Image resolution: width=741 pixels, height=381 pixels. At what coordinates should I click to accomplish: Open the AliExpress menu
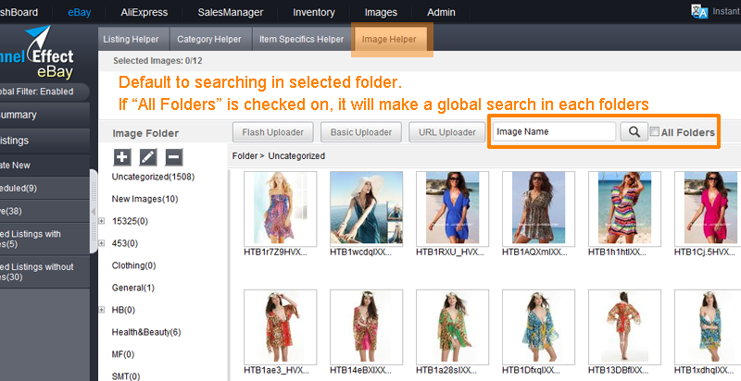pyautogui.click(x=144, y=12)
